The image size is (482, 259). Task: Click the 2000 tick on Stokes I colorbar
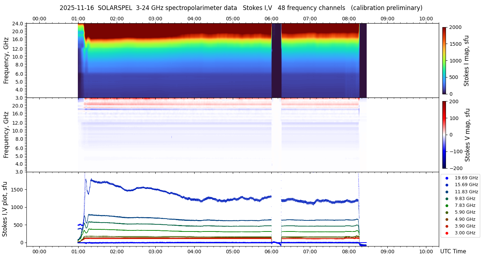(455, 27)
